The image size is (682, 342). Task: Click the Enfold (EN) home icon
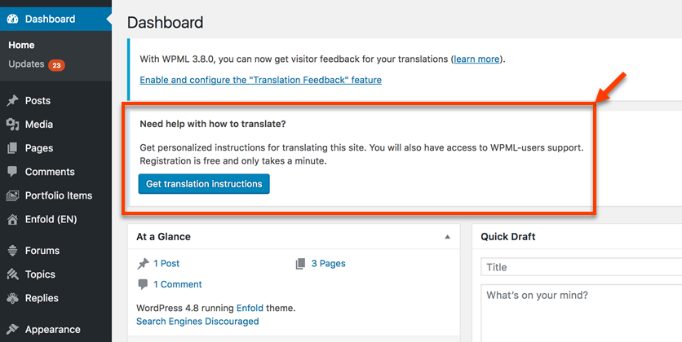[x=12, y=220]
